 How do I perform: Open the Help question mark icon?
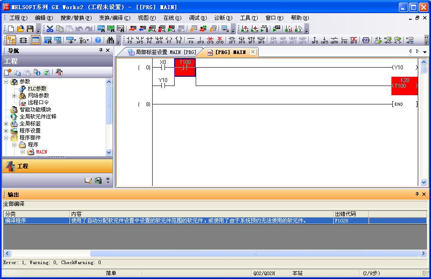point(98,40)
